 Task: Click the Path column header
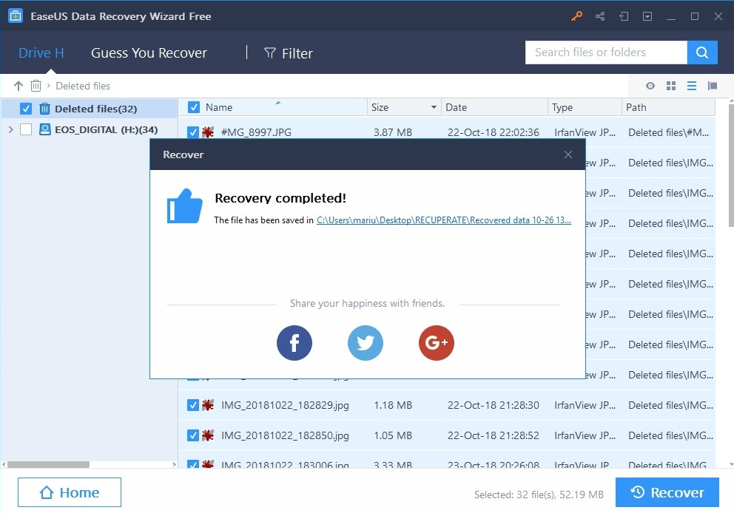coord(668,107)
